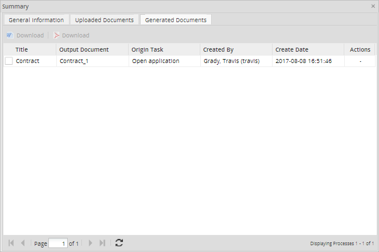Click the page number input field

point(57,243)
